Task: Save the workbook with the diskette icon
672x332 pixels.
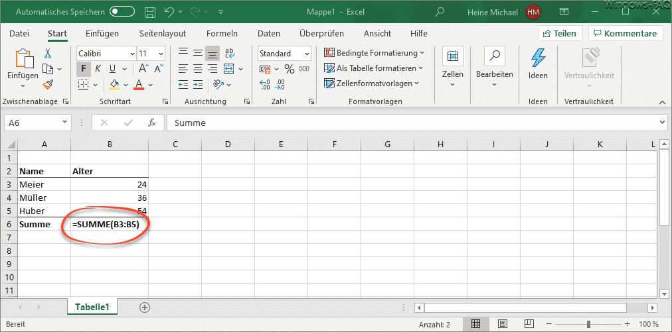Action: click(x=150, y=12)
